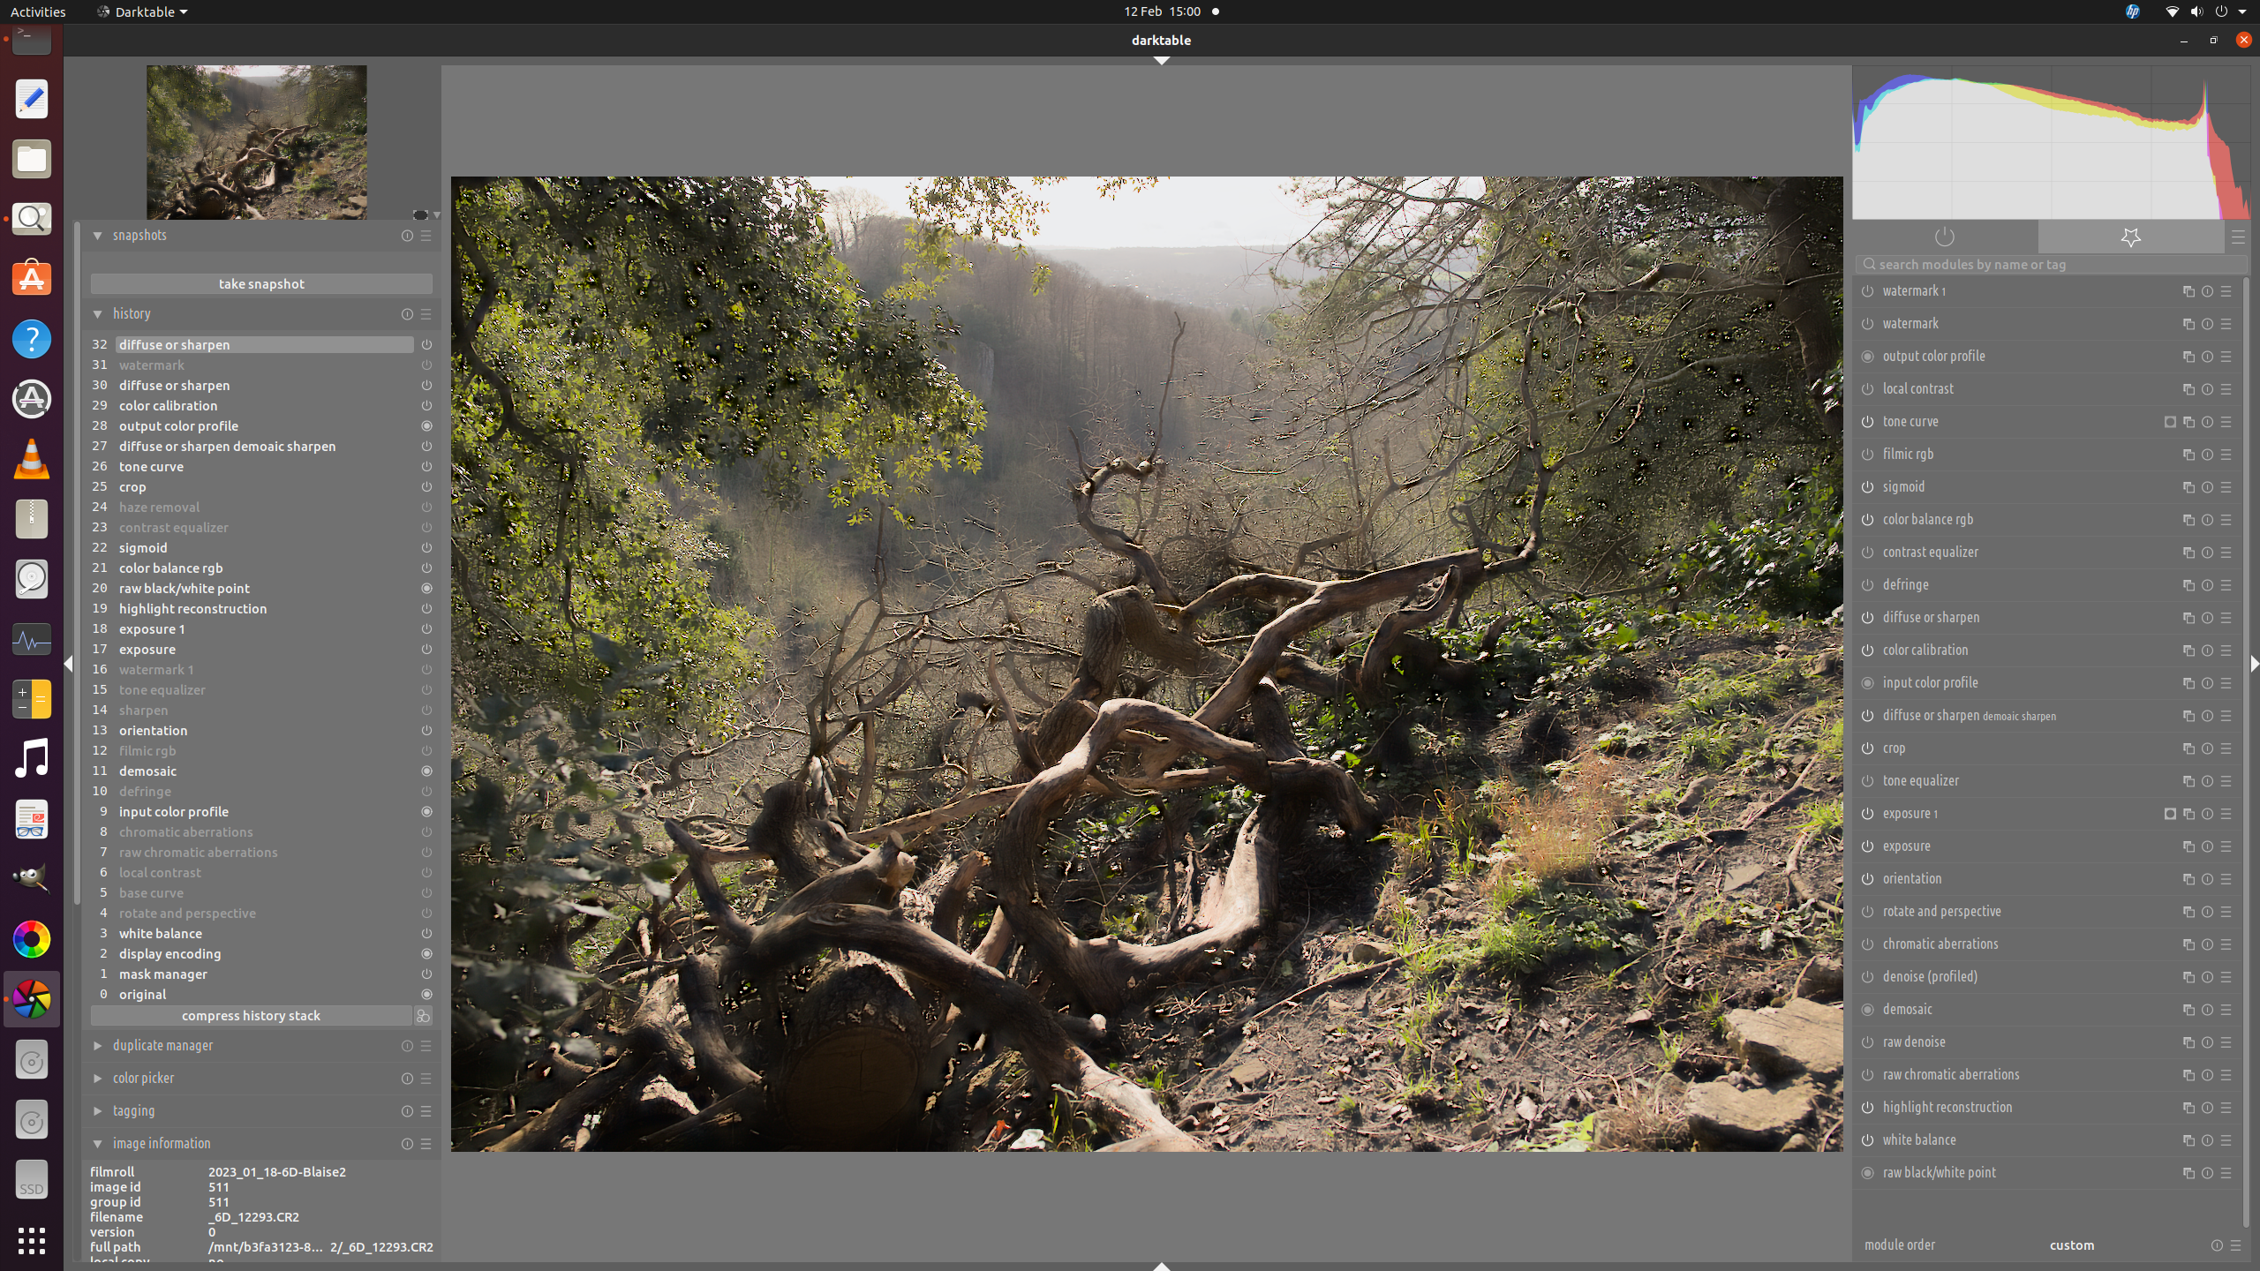
Task: Switch to favorites modules star tab
Action: pyautogui.click(x=2130, y=237)
